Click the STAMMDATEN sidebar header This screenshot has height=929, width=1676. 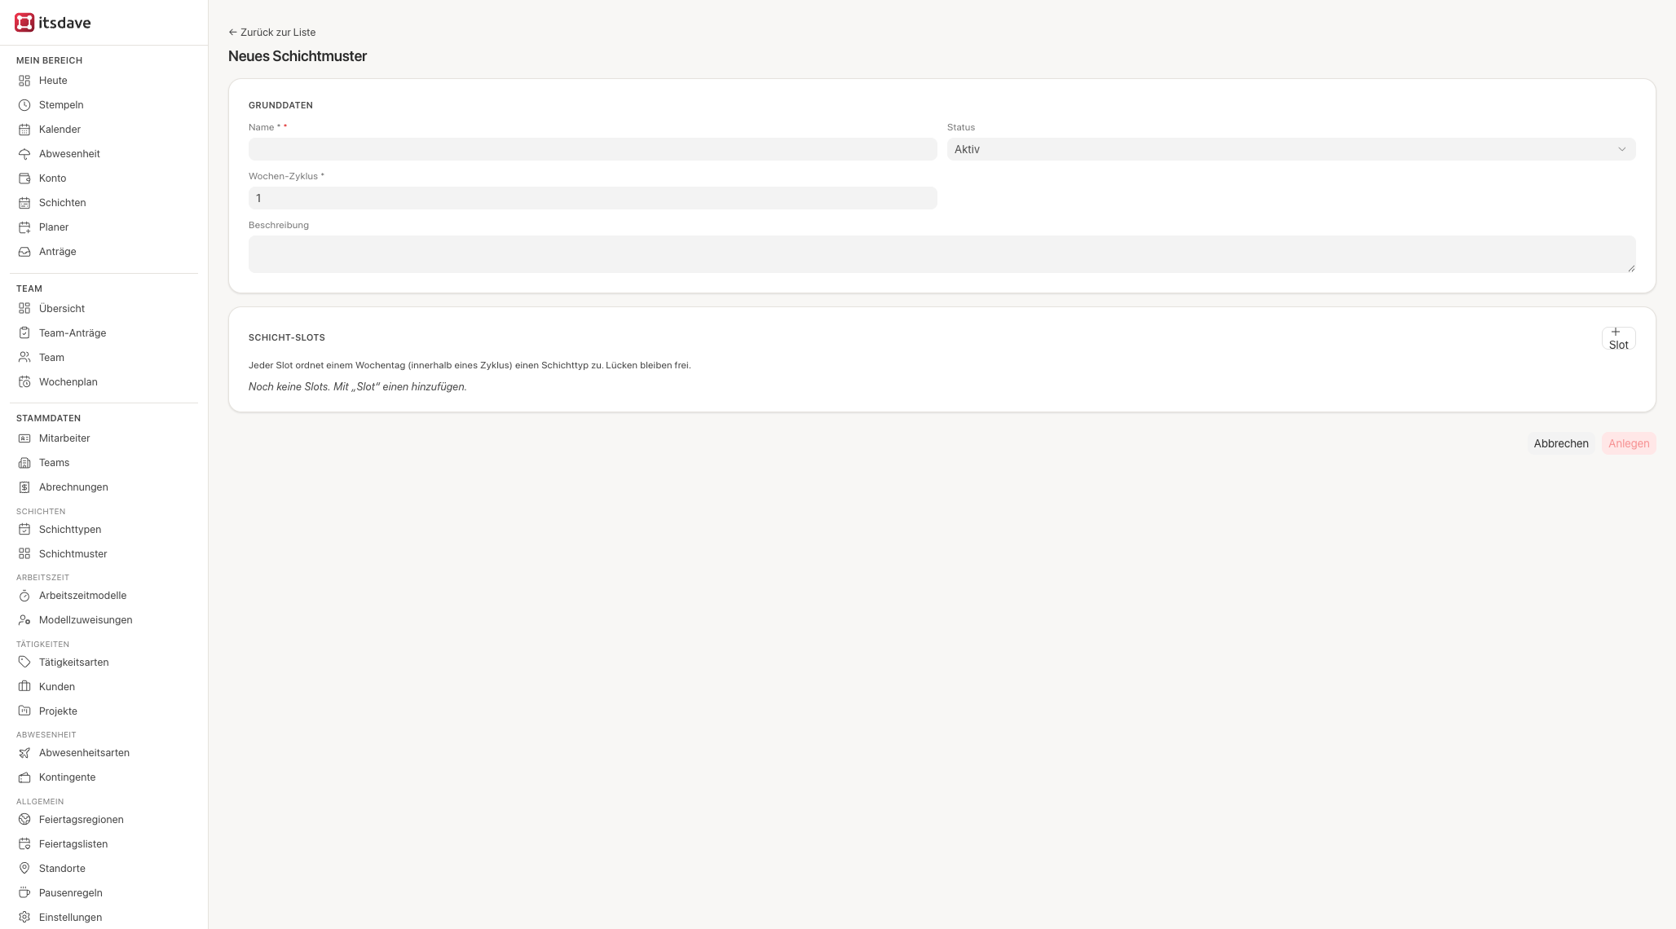(48, 419)
